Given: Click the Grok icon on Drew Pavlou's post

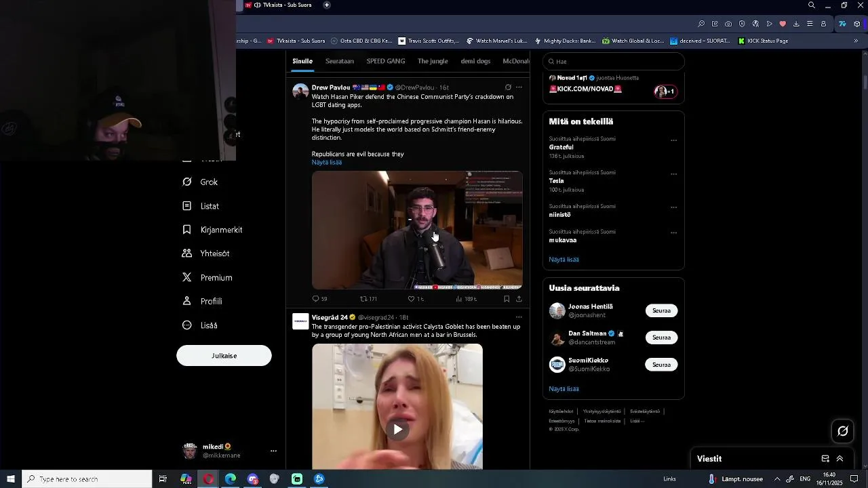Looking at the screenshot, I should (x=508, y=87).
